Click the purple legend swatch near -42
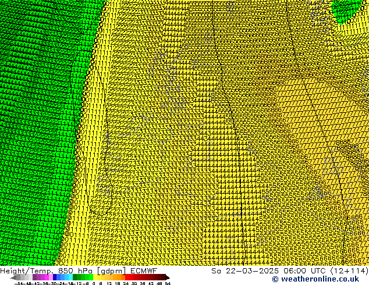Viewport: 369px width, 285px height. (x=34, y=277)
